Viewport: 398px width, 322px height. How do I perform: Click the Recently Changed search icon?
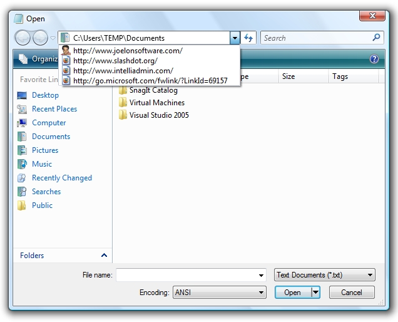22,178
